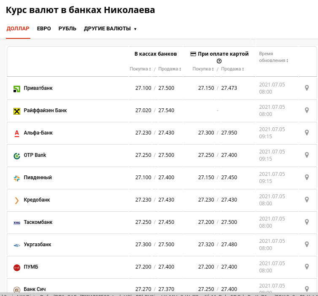Sort by cash desk Продажа column
The width and height of the screenshot is (318, 296).
coord(170,69)
